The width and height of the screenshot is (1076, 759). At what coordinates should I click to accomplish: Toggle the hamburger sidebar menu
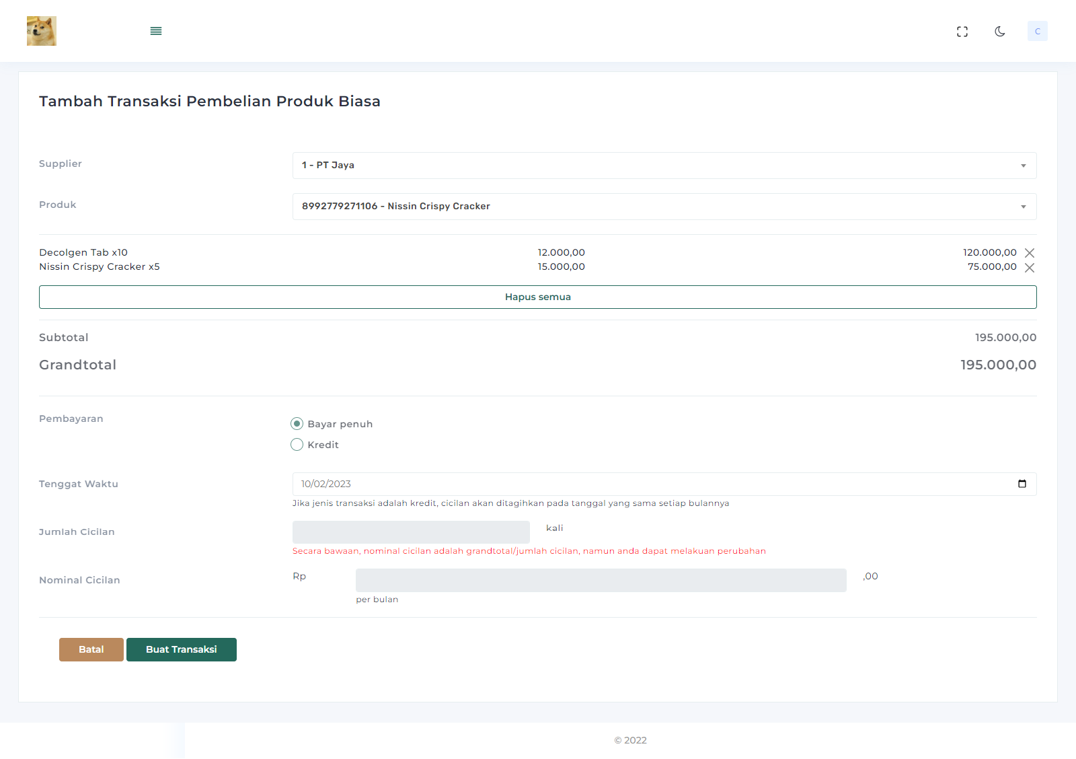coord(156,31)
